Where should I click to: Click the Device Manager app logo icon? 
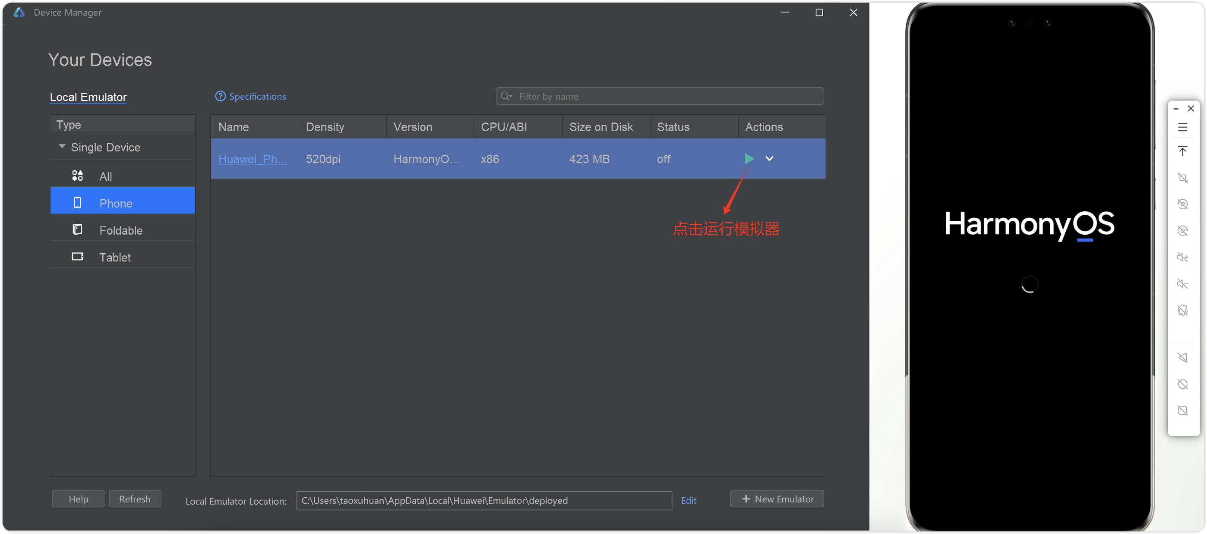[x=19, y=12]
